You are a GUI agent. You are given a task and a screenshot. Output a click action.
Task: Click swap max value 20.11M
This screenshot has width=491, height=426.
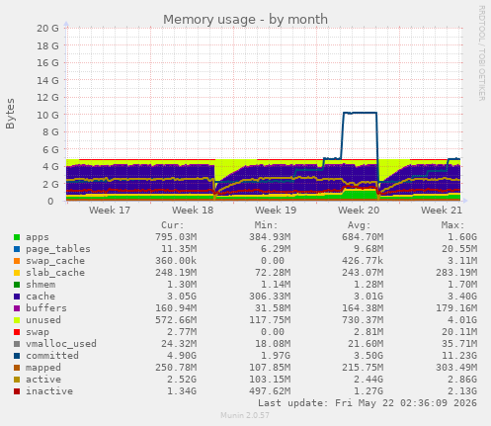[x=459, y=332]
